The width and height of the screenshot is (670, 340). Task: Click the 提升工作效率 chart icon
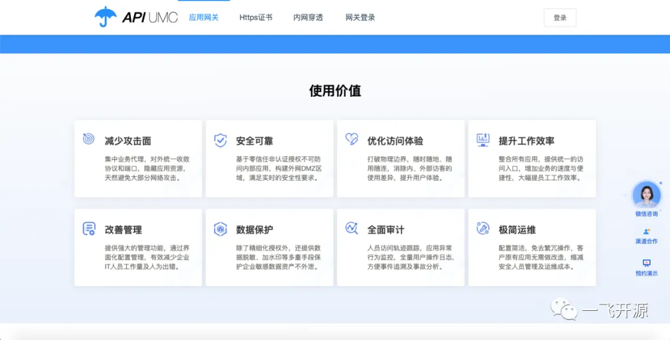[483, 140]
